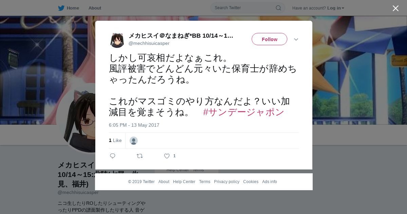Close the tweet overlay with the X
Viewport: 407px width, 214px height.
pos(395,8)
